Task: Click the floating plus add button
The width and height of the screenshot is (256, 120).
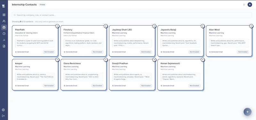Action: pos(247,112)
